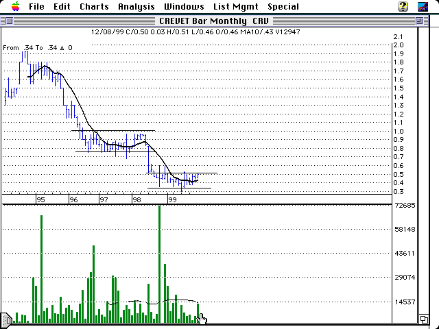Open the application switcher icon
Viewport: 439px width, 329px height.
click(x=423, y=6)
